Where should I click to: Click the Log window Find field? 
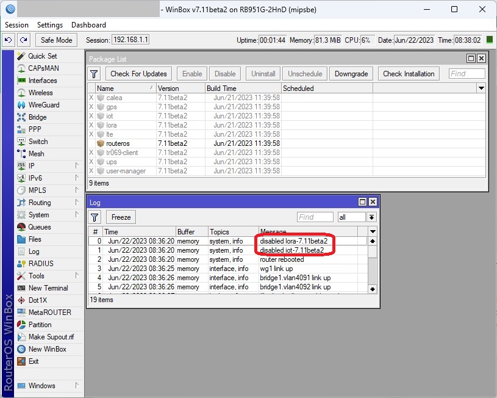[315, 217]
